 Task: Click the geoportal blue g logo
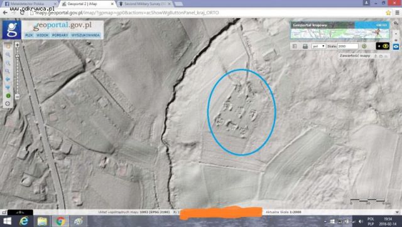tap(12, 30)
